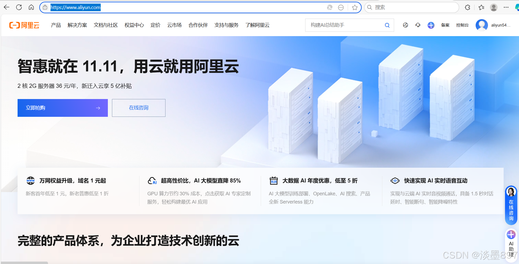The image size is (519, 264).
Task: Open the floating 在线咨询 chat widget
Action: click(x=511, y=205)
